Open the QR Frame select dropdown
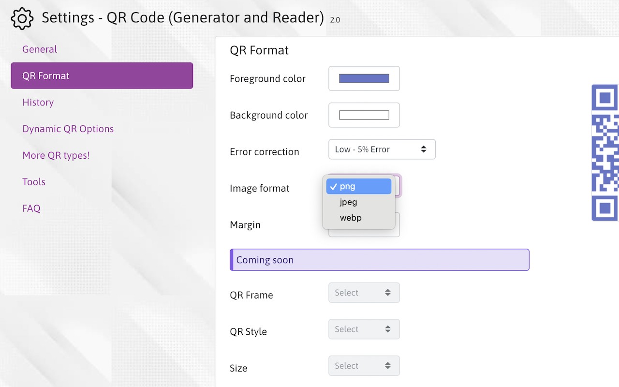The image size is (619, 387). click(364, 293)
